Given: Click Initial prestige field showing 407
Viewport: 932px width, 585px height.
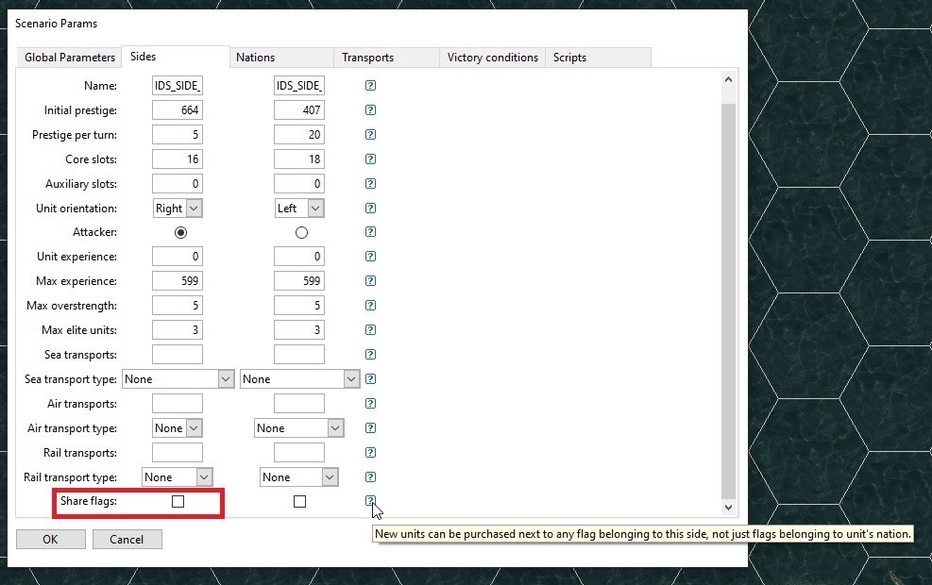Looking at the screenshot, I should tap(299, 109).
